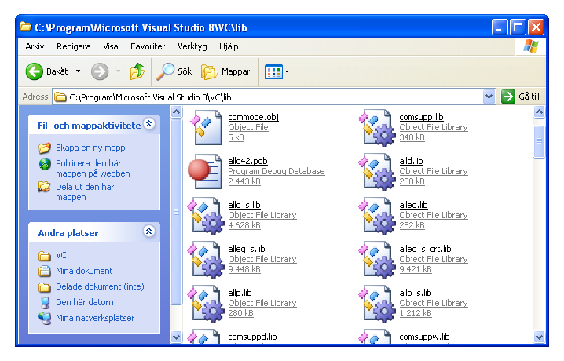Select alld.lib file icon
Viewport: 564px width, 361px height.
[378, 171]
